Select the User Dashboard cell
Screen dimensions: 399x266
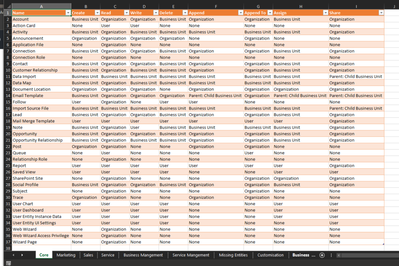[x=41, y=210]
